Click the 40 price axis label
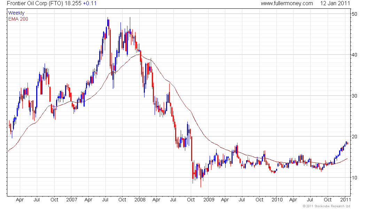Image resolution: width=383 pixels, height=209 pixels. coord(354,55)
